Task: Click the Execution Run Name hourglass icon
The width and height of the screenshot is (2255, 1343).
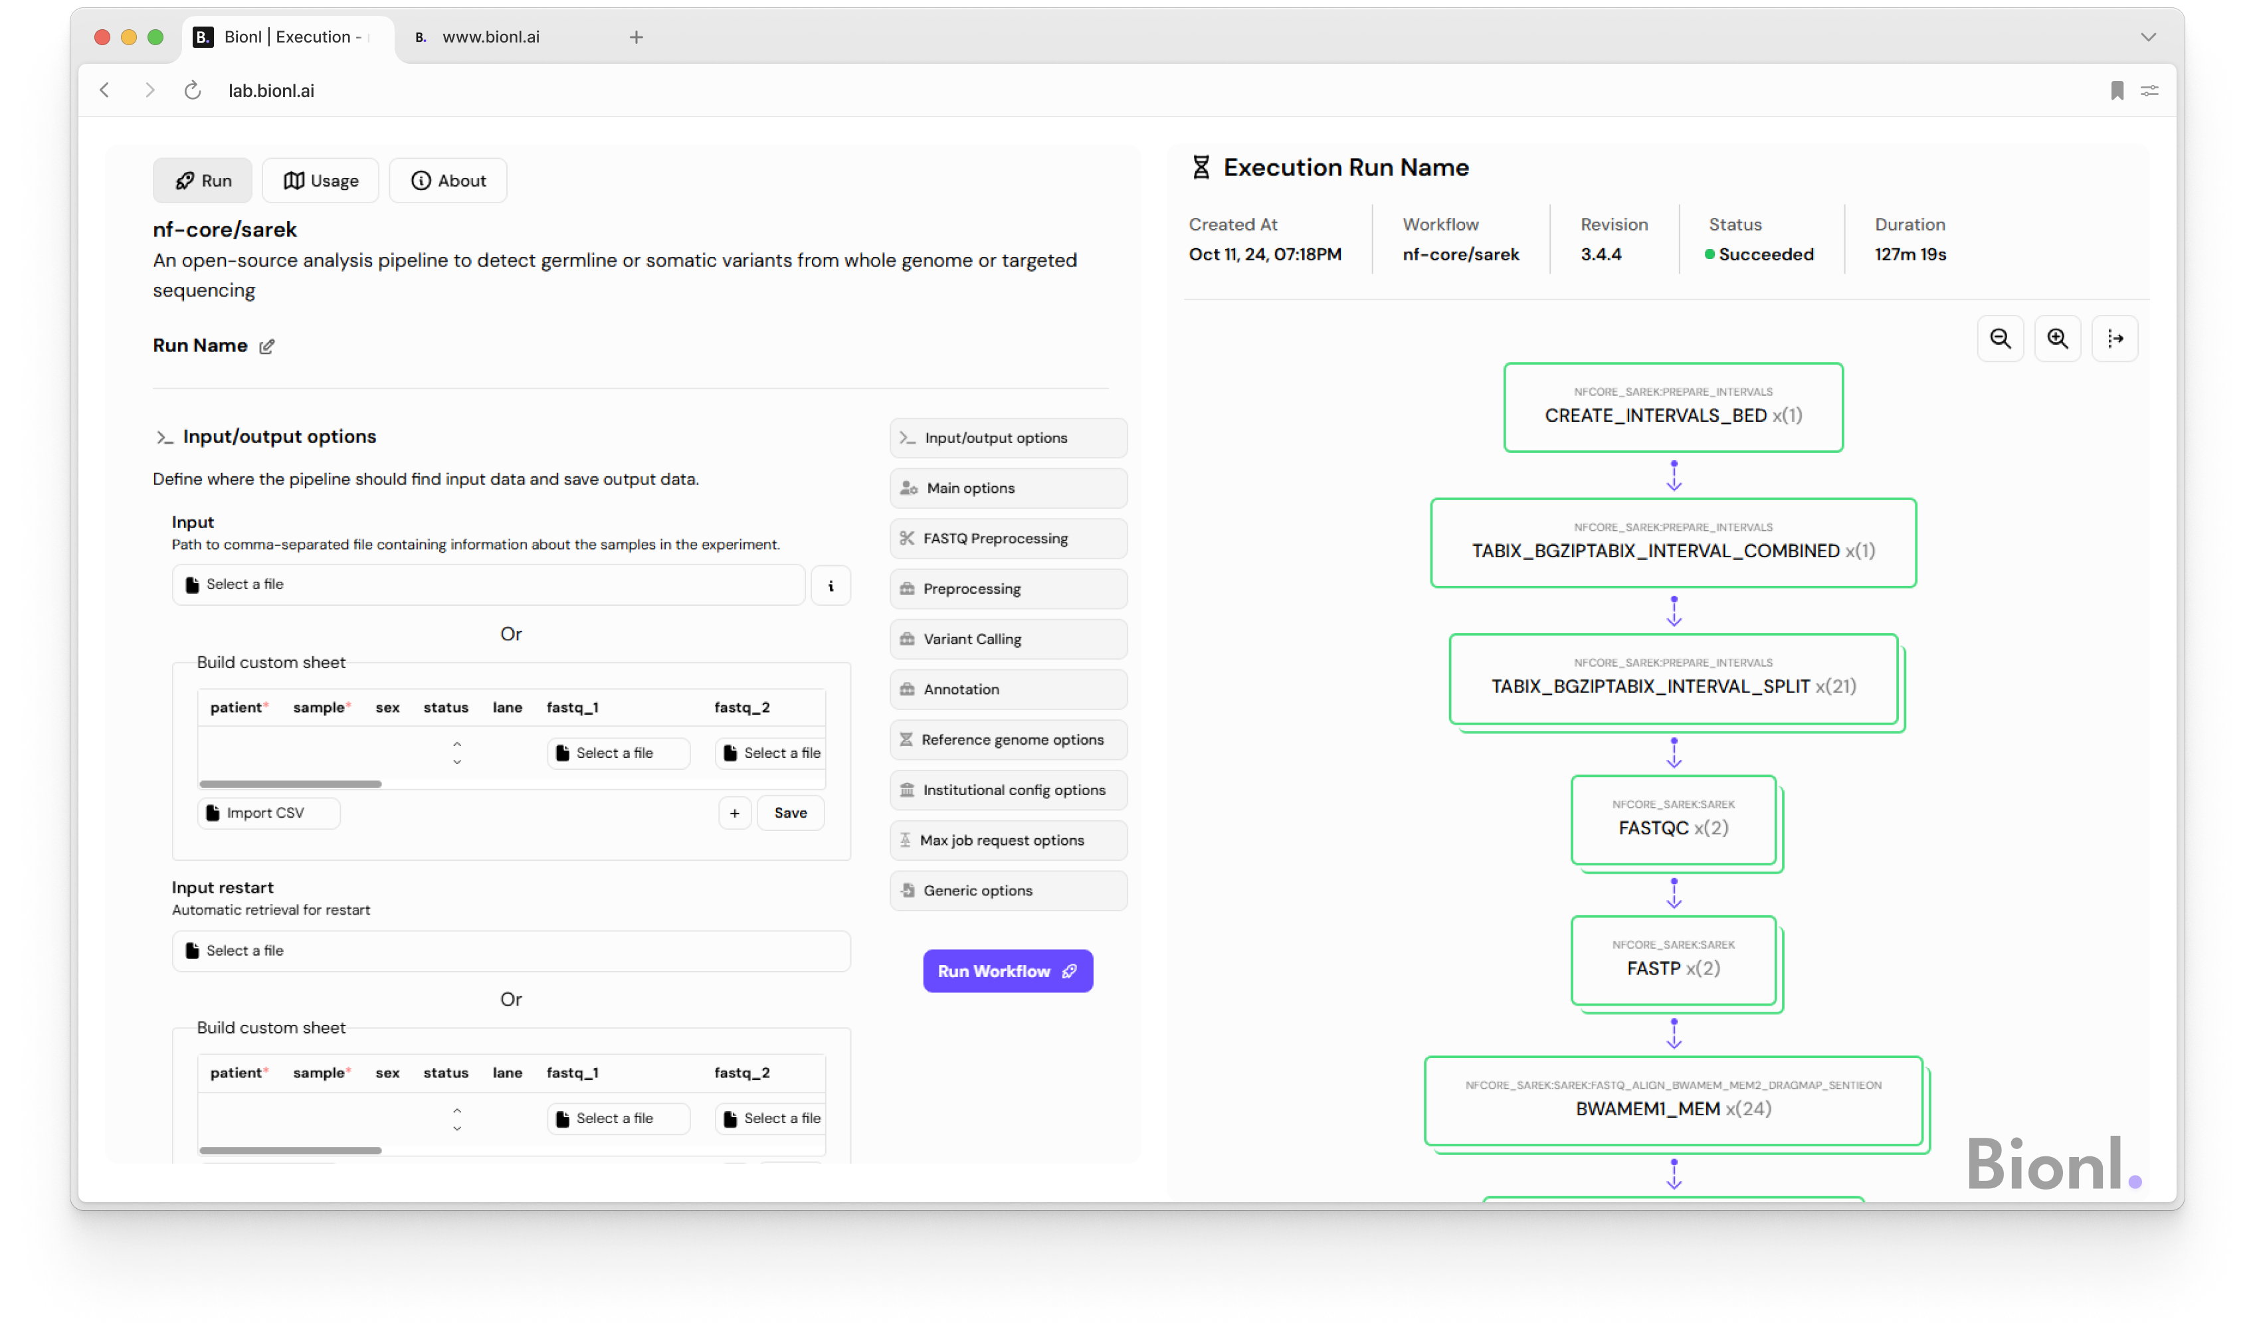Action: (1202, 167)
